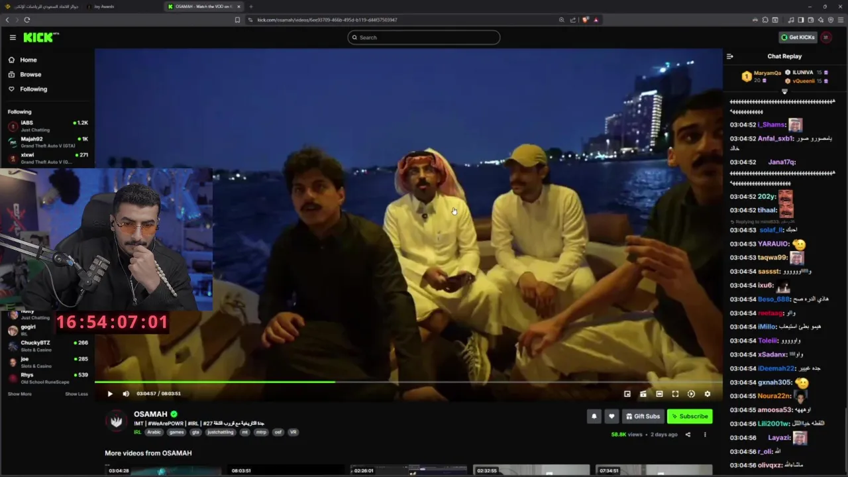This screenshot has width=848, height=477.
Task: Mute the video volume
Action: click(126, 394)
